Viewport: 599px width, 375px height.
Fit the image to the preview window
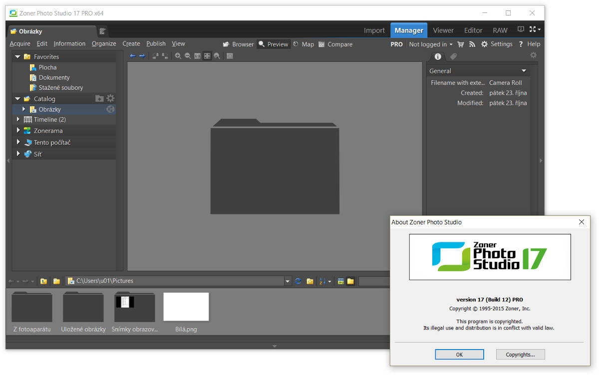click(x=207, y=56)
